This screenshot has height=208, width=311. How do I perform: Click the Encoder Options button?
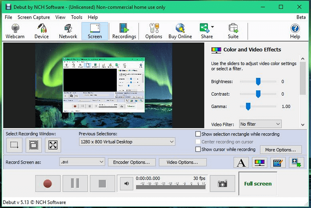coord(134,162)
